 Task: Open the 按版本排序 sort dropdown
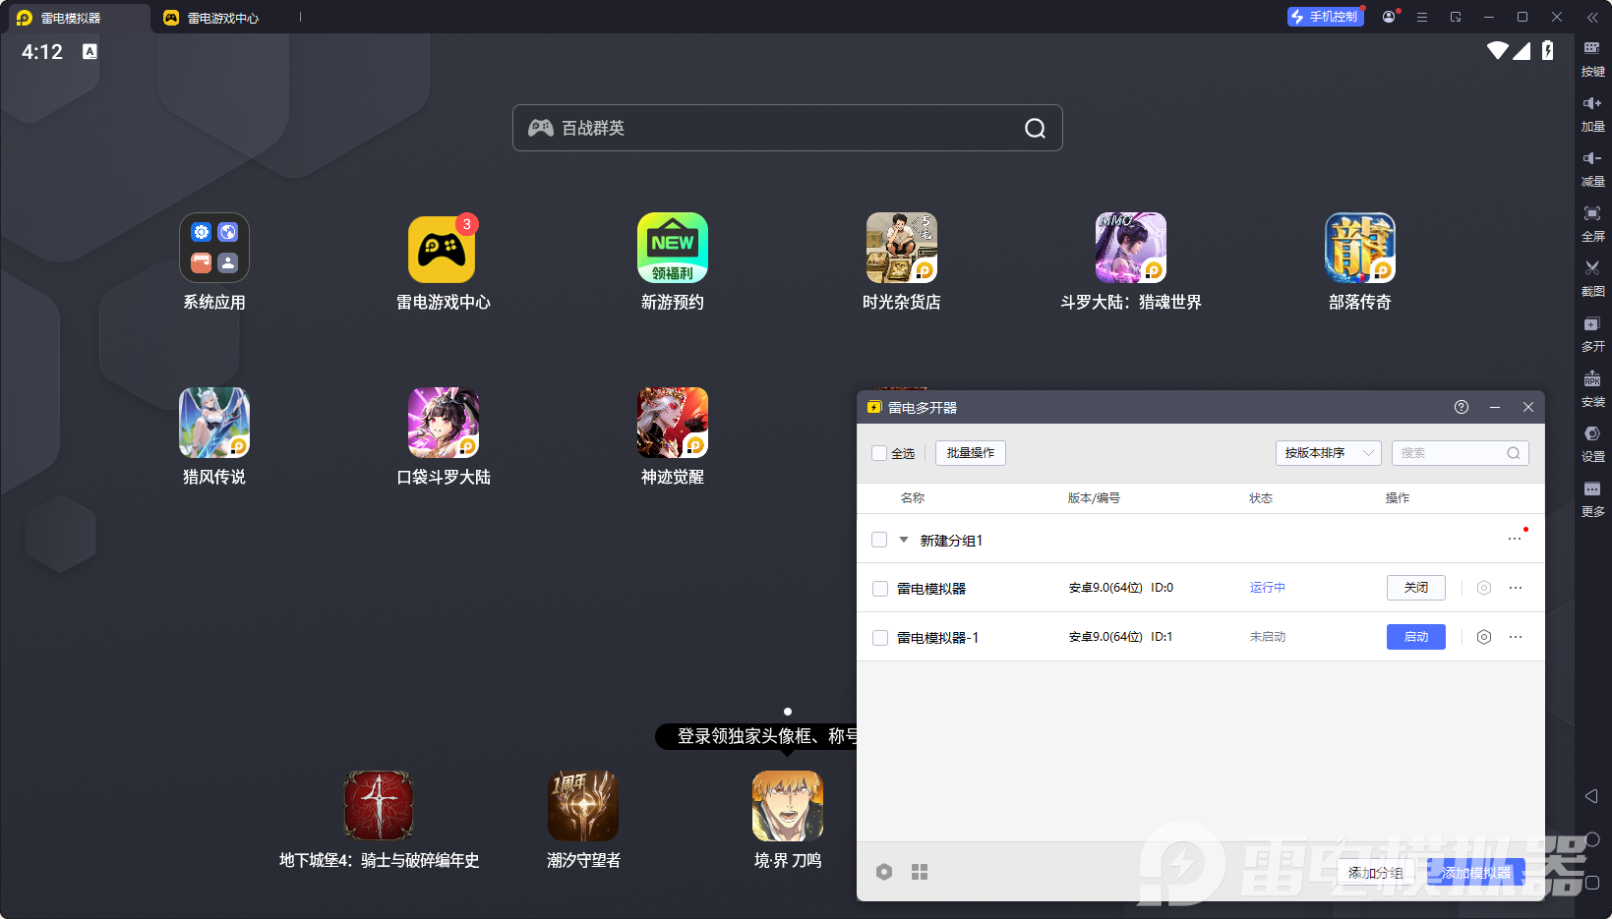[x=1328, y=453]
